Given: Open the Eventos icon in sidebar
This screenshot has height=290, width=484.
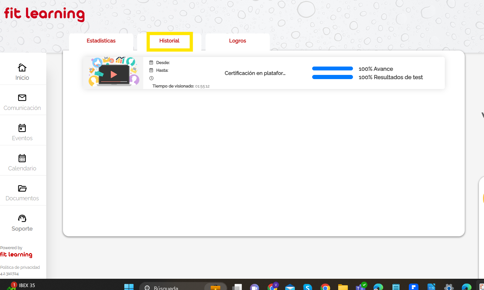Looking at the screenshot, I should coord(22,128).
